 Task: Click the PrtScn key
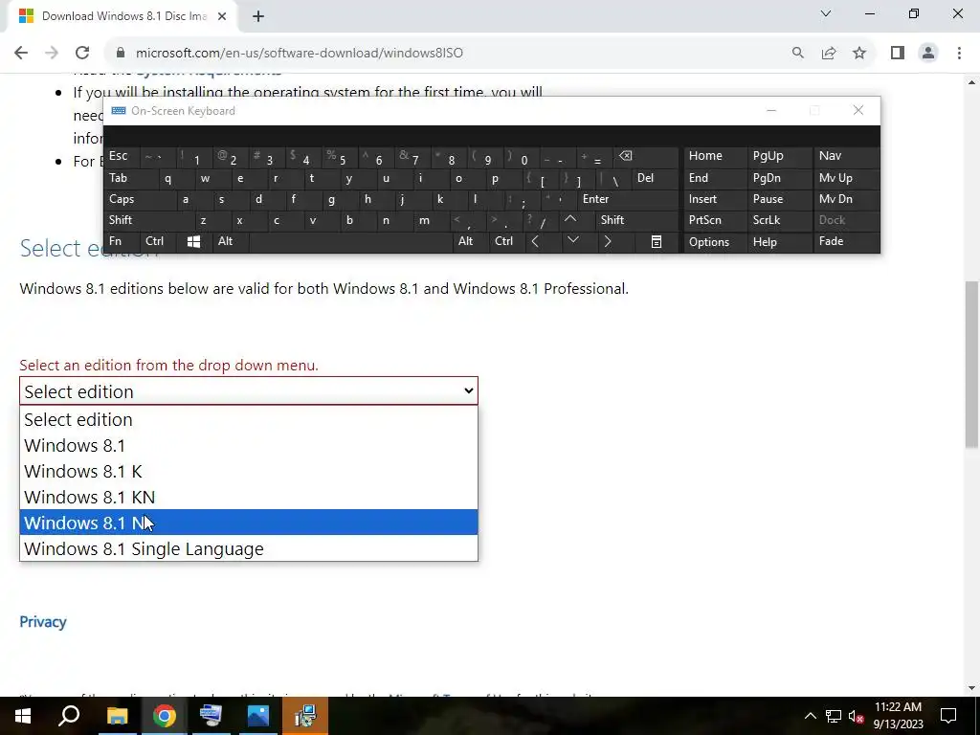click(x=715, y=220)
